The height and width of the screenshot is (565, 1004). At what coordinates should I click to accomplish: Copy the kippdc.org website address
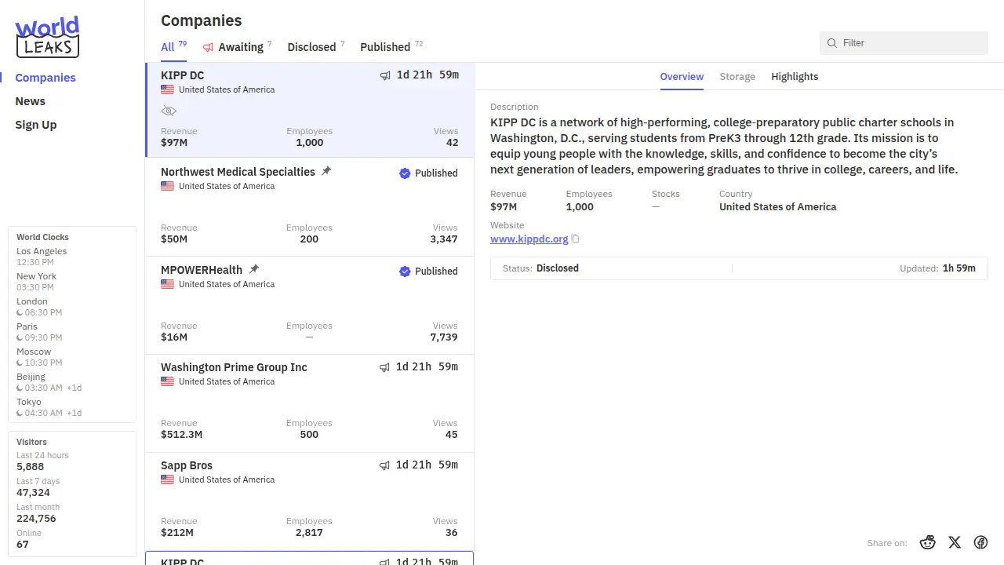(x=576, y=239)
